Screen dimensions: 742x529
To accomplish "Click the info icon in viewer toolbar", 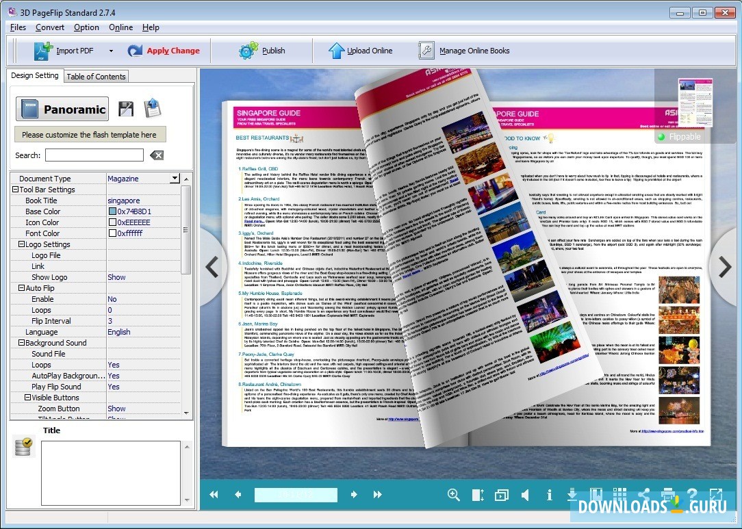I will pos(549,495).
